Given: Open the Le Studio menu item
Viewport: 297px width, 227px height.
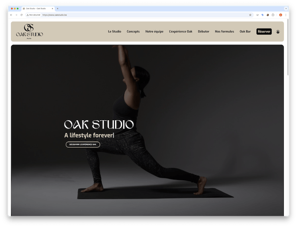Looking at the screenshot, I should (x=114, y=32).
